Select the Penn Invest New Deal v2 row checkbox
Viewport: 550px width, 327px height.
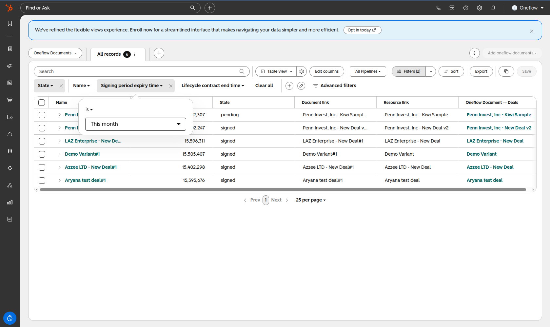[42, 128]
